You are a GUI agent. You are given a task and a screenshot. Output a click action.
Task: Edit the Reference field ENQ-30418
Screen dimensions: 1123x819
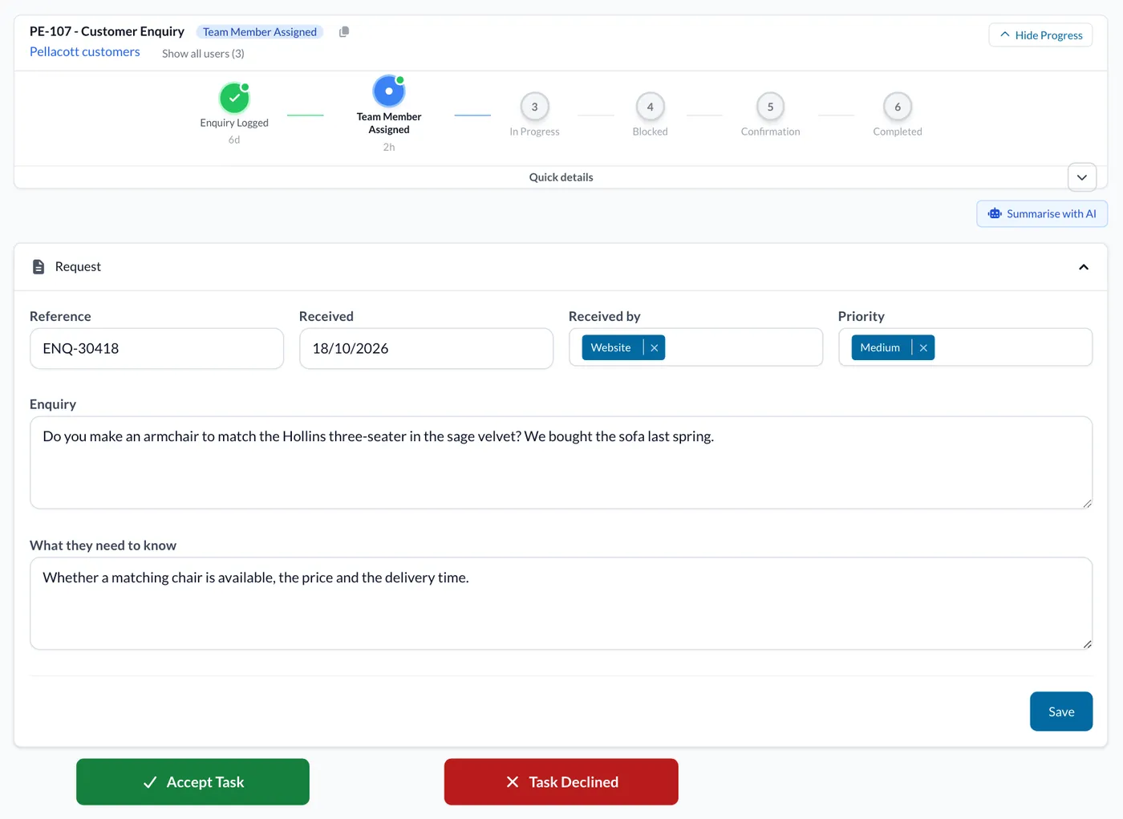156,349
